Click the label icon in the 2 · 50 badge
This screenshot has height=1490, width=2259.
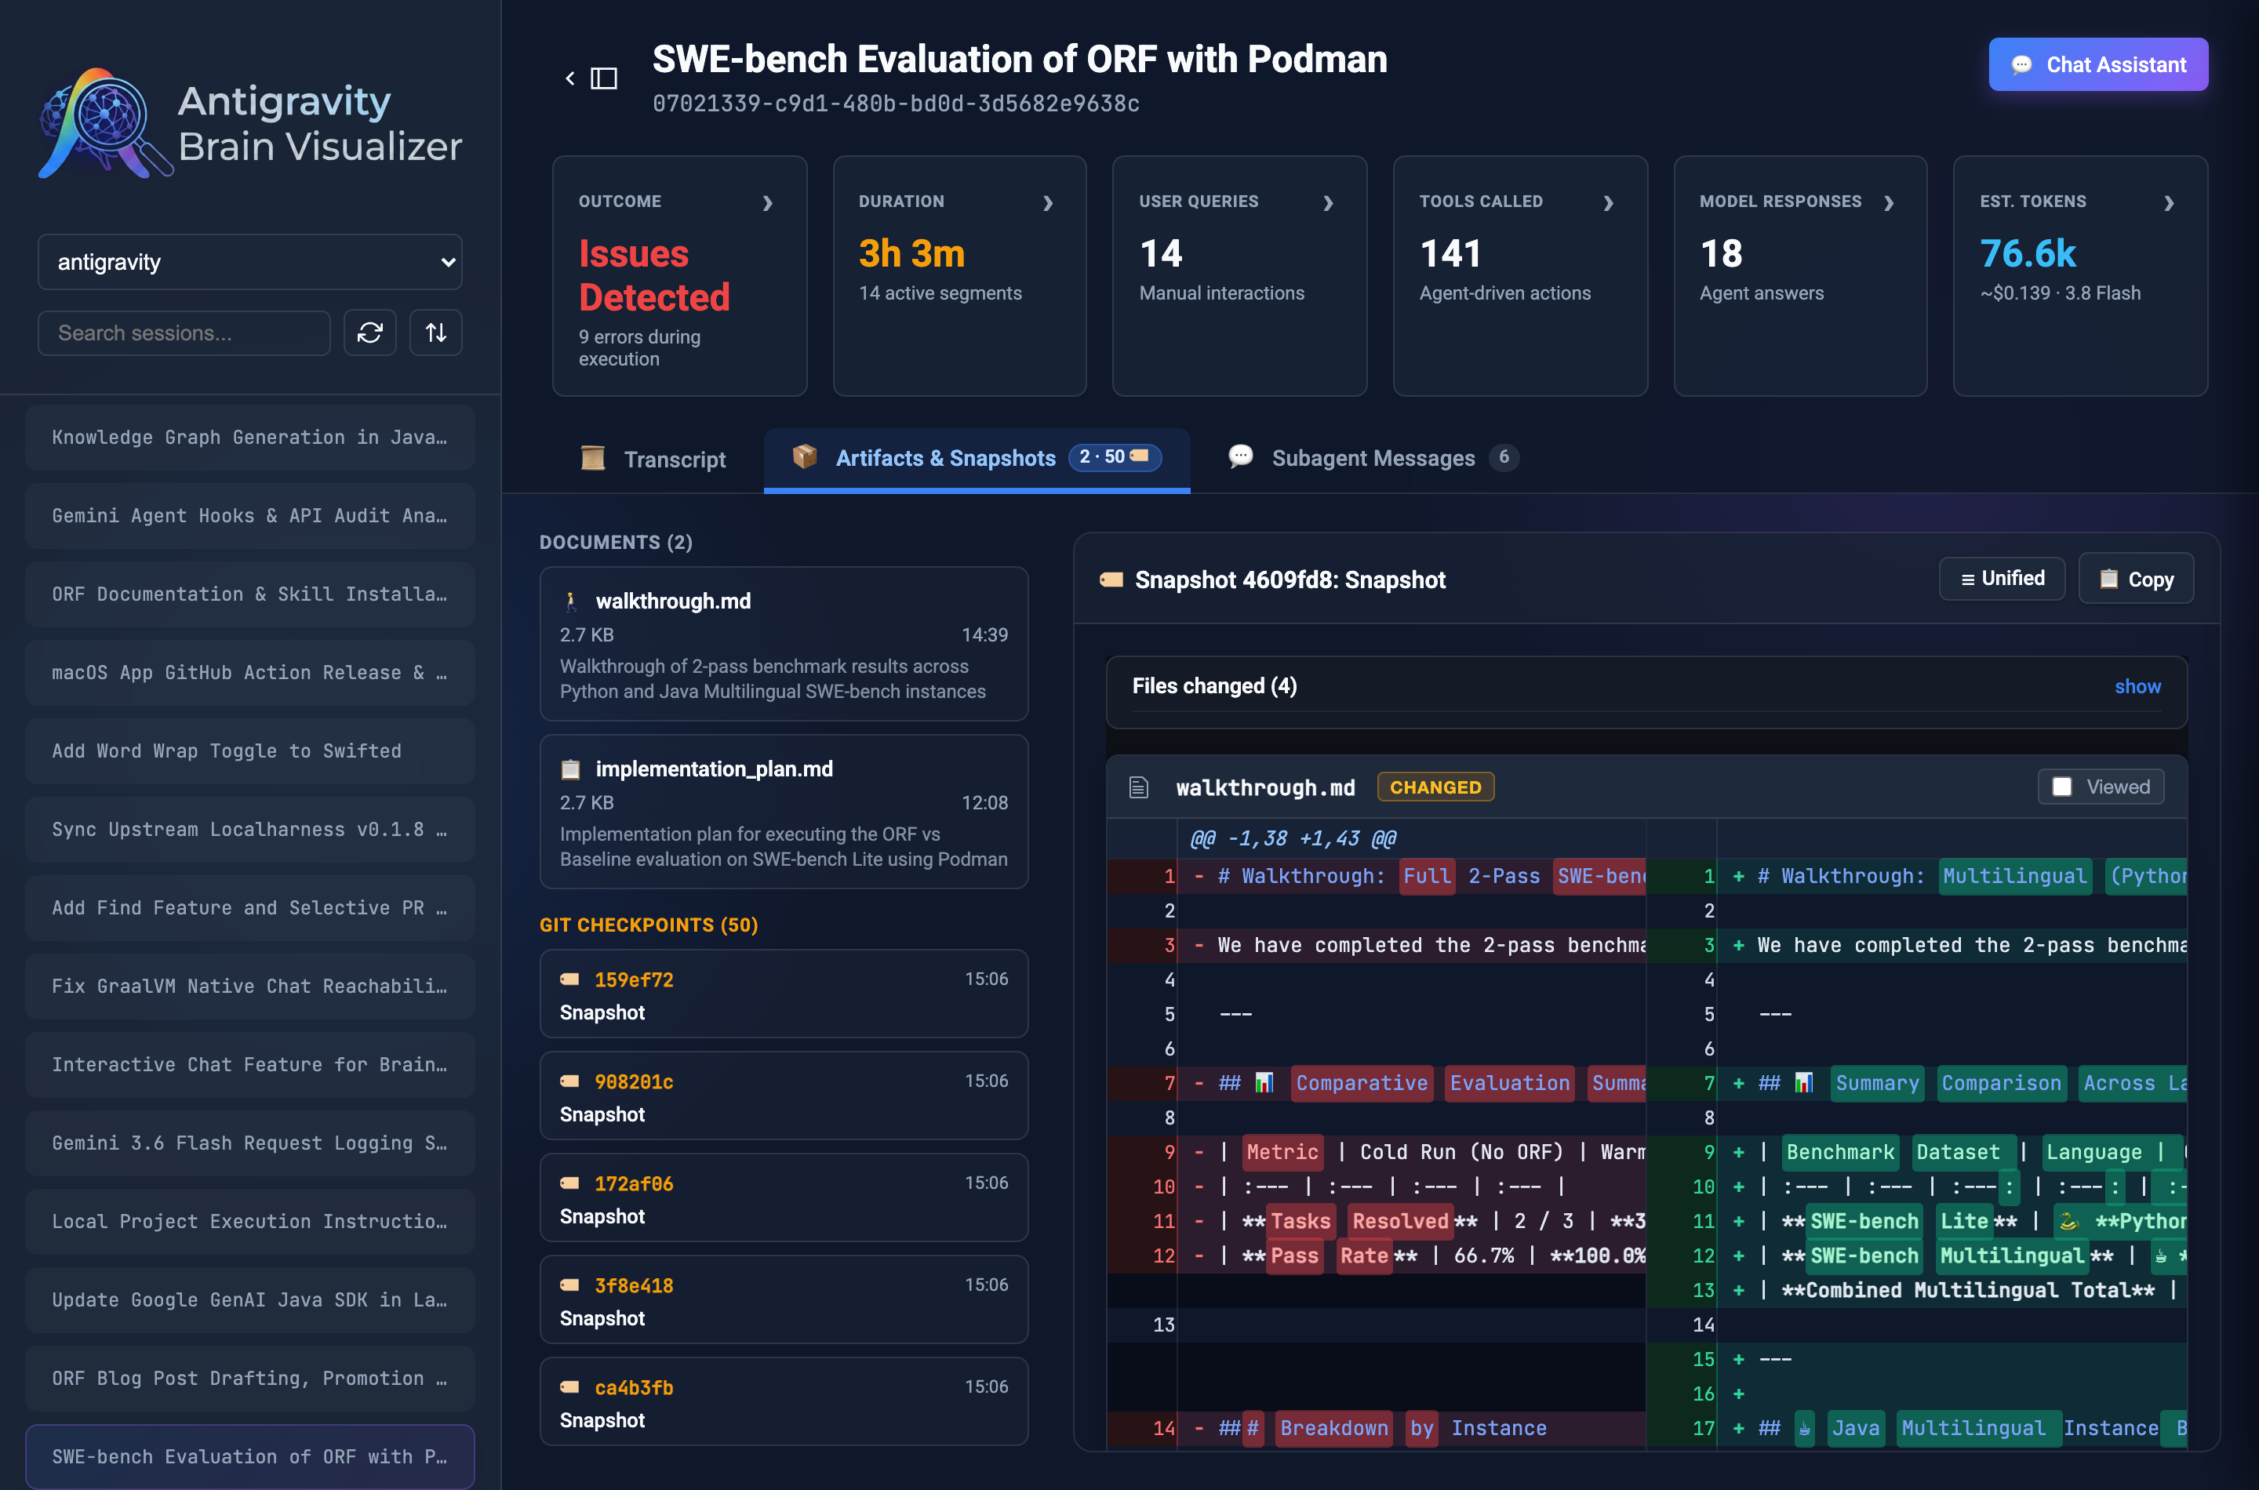(1140, 456)
